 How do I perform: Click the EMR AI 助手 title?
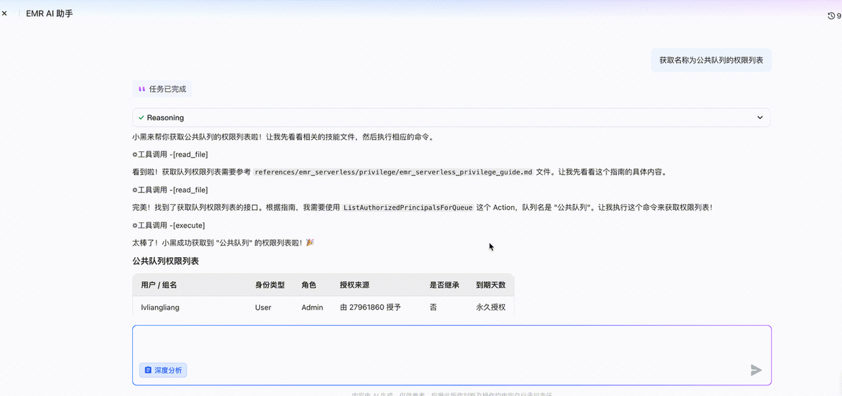coord(49,13)
